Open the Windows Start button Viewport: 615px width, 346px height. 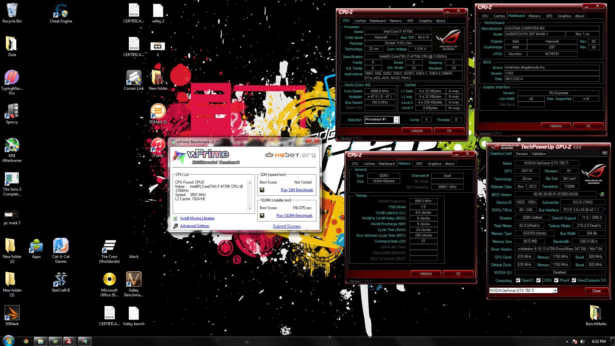point(8,341)
